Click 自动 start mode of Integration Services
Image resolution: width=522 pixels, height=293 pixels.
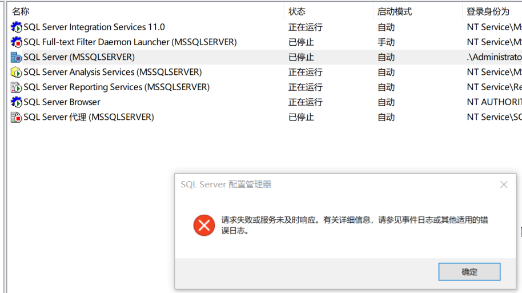386,27
